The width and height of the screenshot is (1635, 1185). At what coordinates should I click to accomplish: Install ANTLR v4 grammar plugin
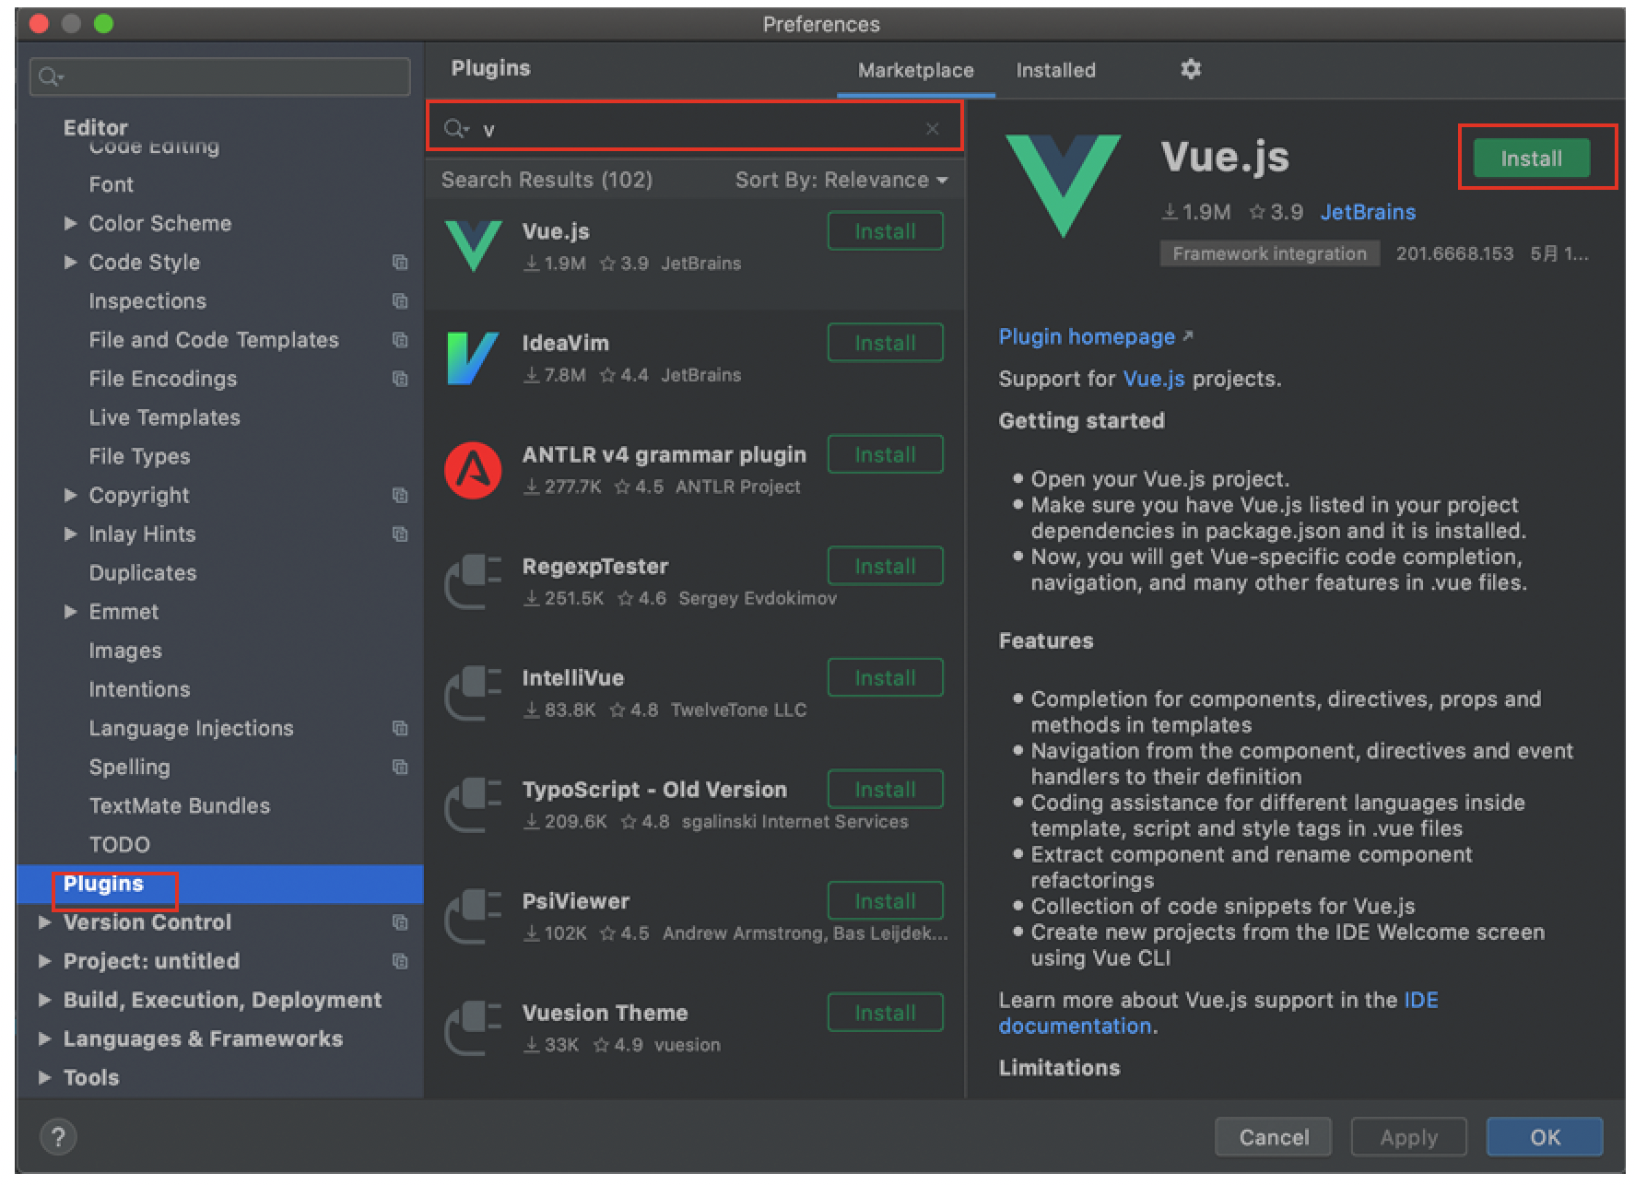pos(885,454)
